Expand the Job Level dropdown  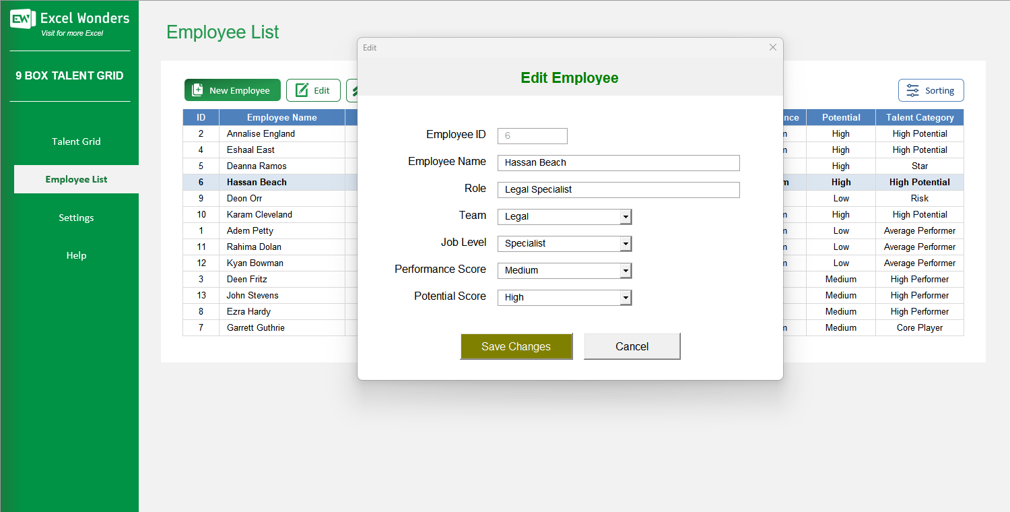pos(625,243)
